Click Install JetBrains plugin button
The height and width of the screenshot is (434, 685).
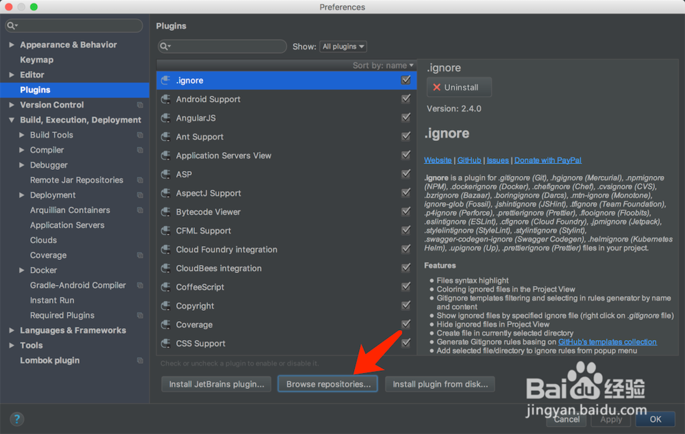216,384
